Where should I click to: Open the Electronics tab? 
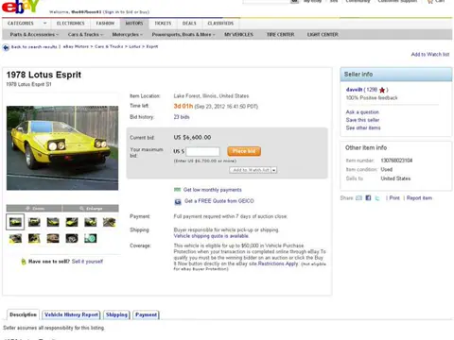[71, 24]
